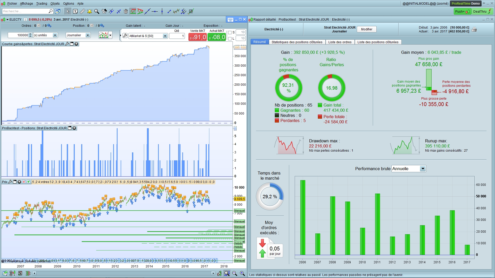Image resolution: width=495 pixels, height=278 pixels.
Task: Toggle the Push+ button
Action: [462, 11]
